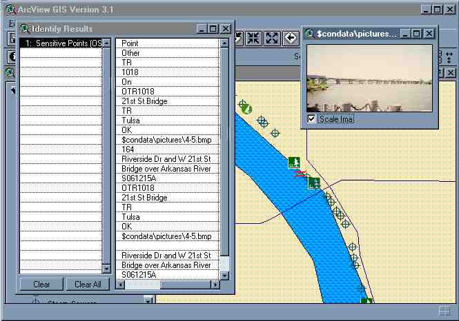The image size is (459, 321).
Task: Select the topmost '21st St Bridge' attribute row
Action: tap(168, 101)
